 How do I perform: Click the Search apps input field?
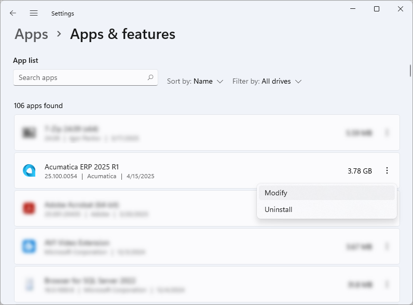(x=80, y=77)
